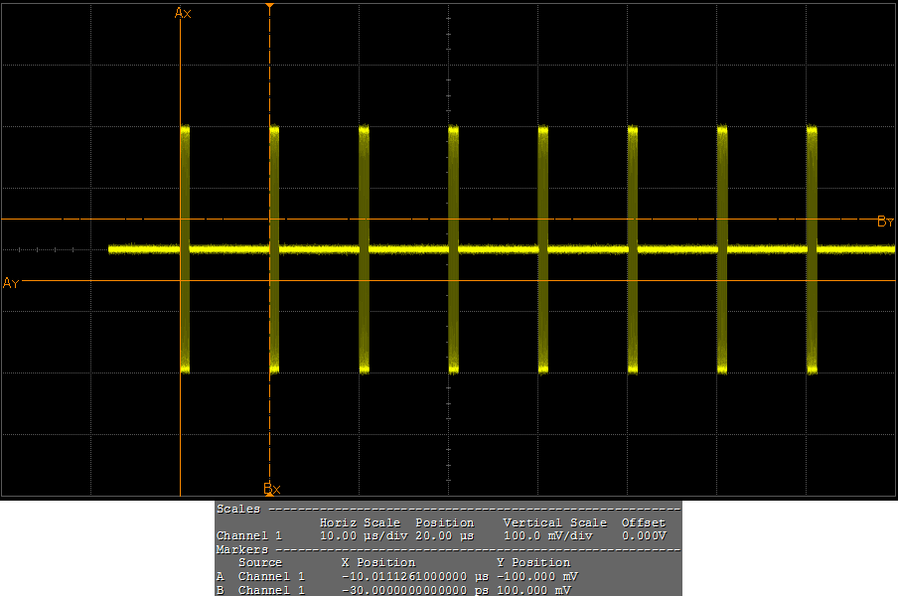Click the orange trigger position indicator
Viewport: 898px width, 596px height.
(x=271, y=6)
